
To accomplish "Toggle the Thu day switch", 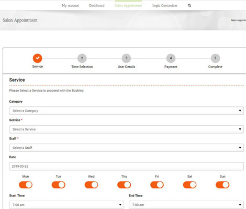I will [124, 185].
